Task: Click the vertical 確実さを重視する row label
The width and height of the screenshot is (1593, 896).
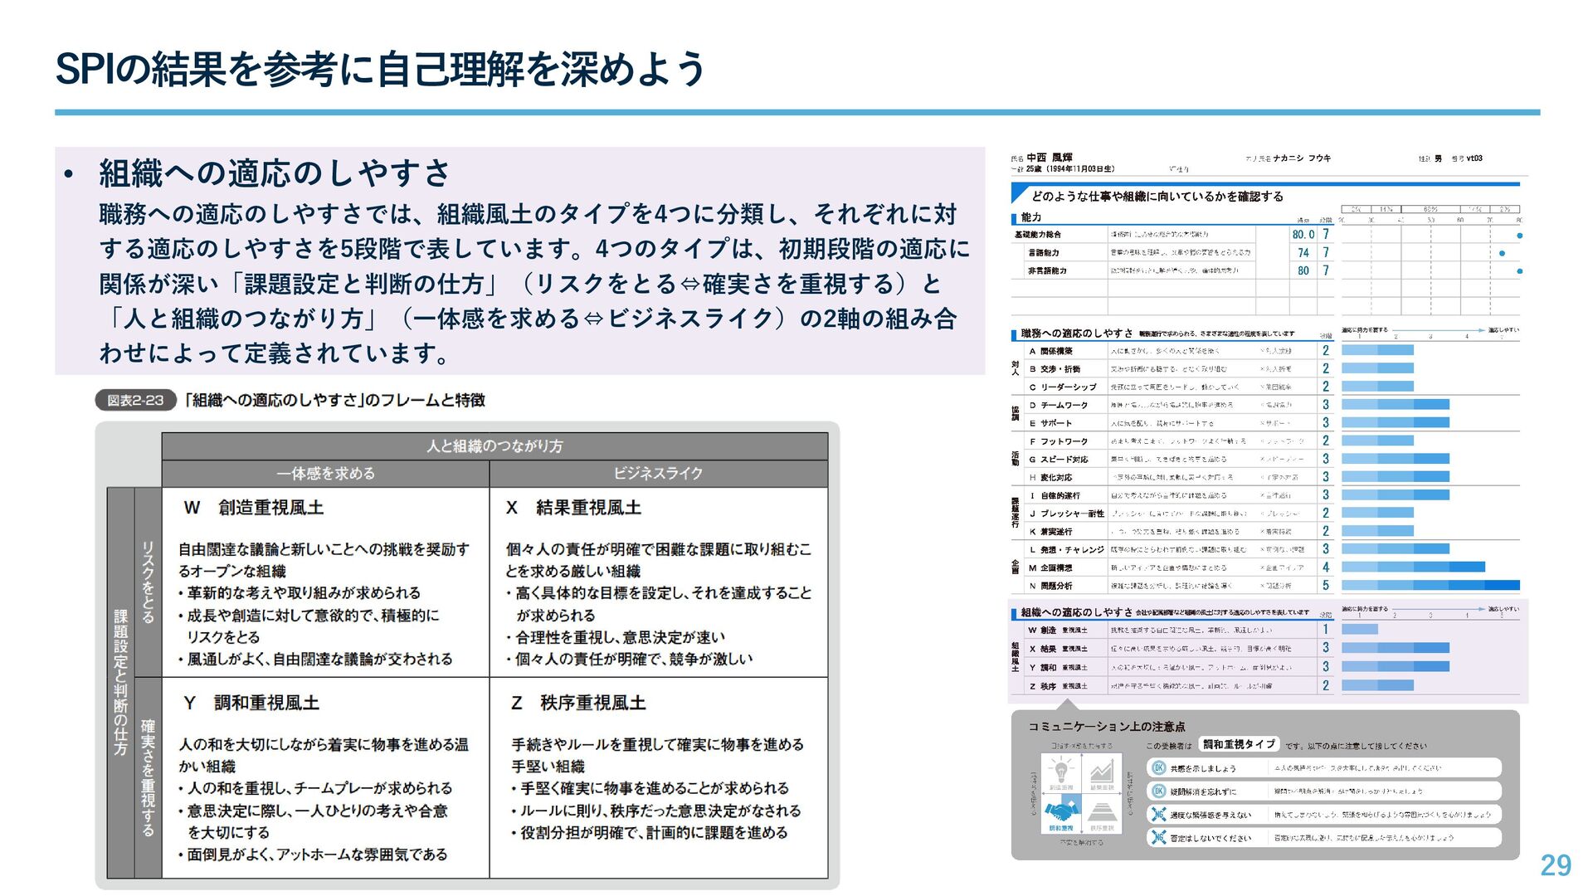Action: (x=149, y=778)
